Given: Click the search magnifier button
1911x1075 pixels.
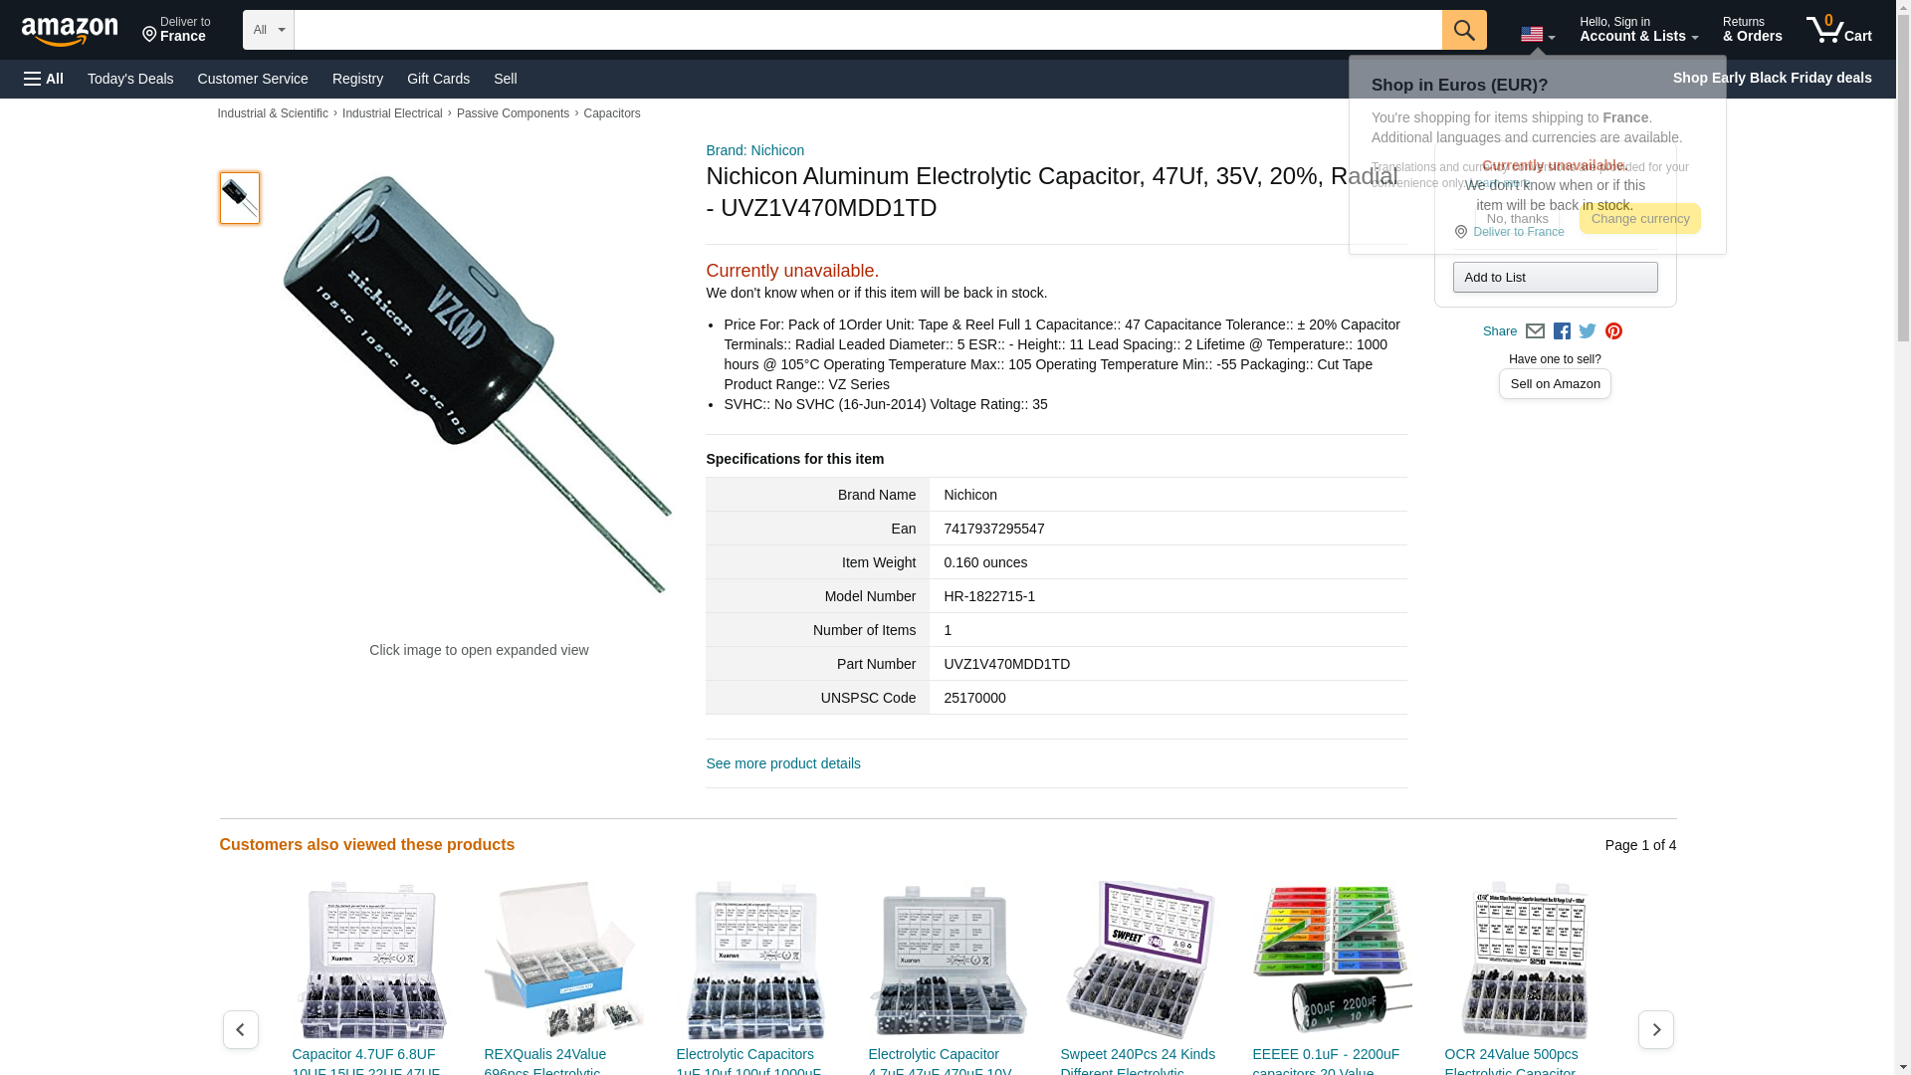Looking at the screenshot, I should 1464,30.
